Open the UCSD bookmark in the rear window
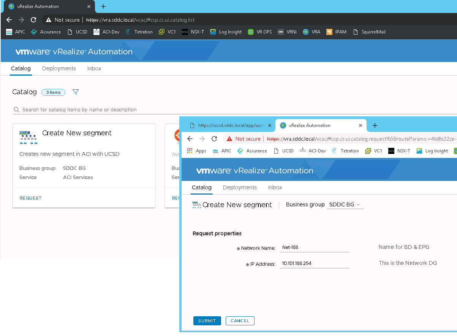 coord(77,32)
